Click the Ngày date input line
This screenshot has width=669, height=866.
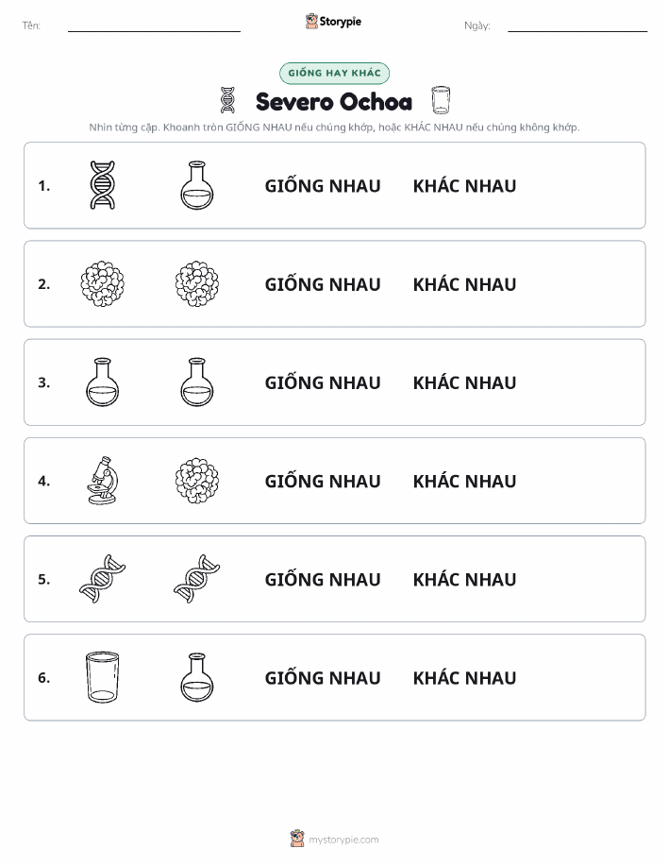pyautogui.click(x=577, y=26)
